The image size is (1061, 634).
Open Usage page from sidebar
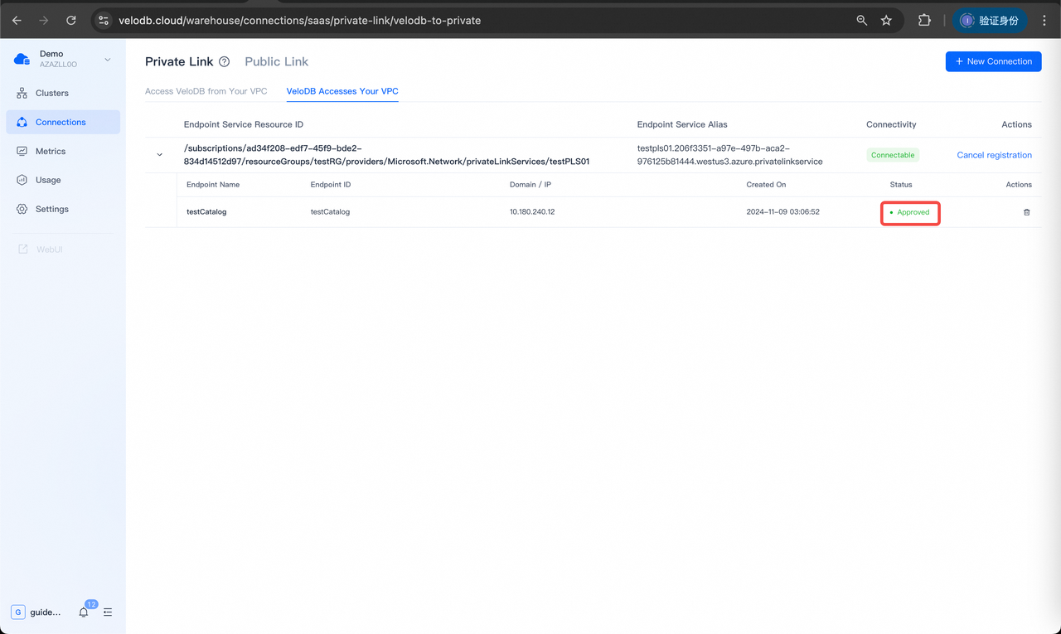(48, 180)
